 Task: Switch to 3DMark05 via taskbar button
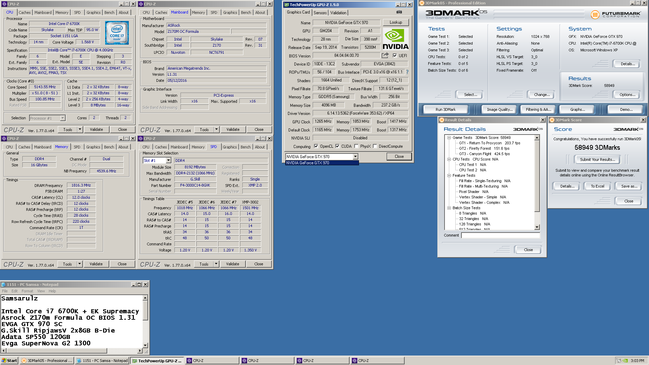pos(47,361)
